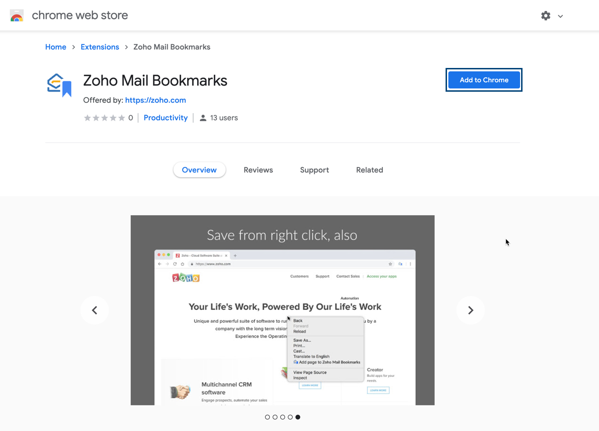Click the extension screenshot preview
Viewport: 599px width, 431px height.
coord(283,310)
